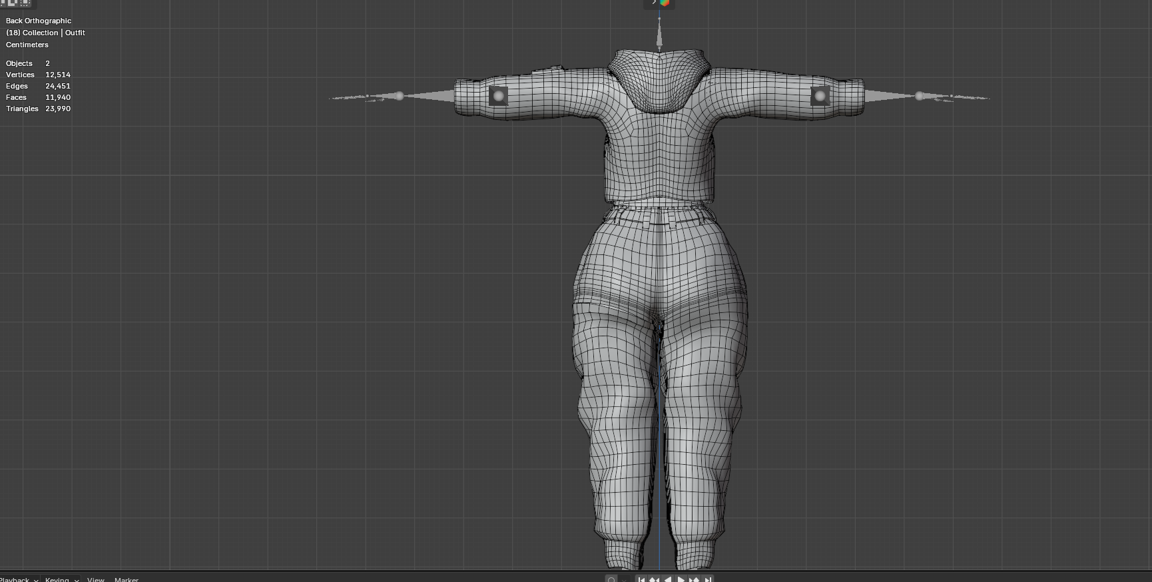The width and height of the screenshot is (1152, 582).
Task: Jump to the timeline start frame
Action: tap(641, 579)
